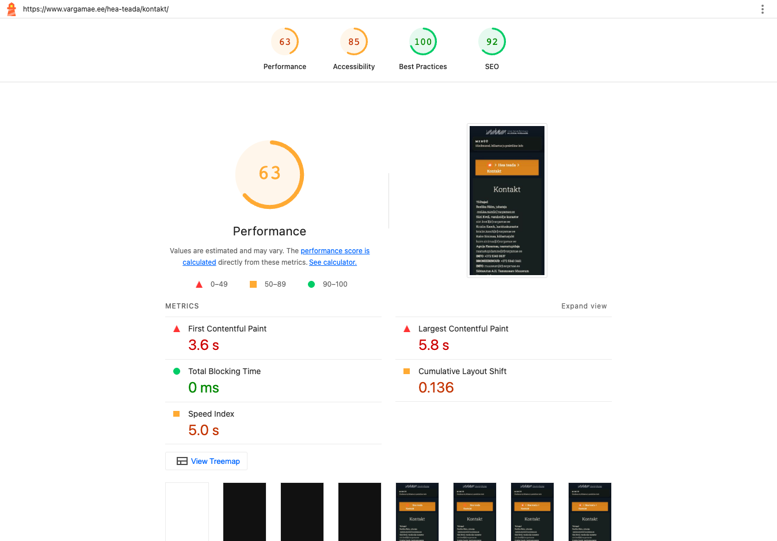Click the orange square 50–89 legend icon

pos(253,284)
